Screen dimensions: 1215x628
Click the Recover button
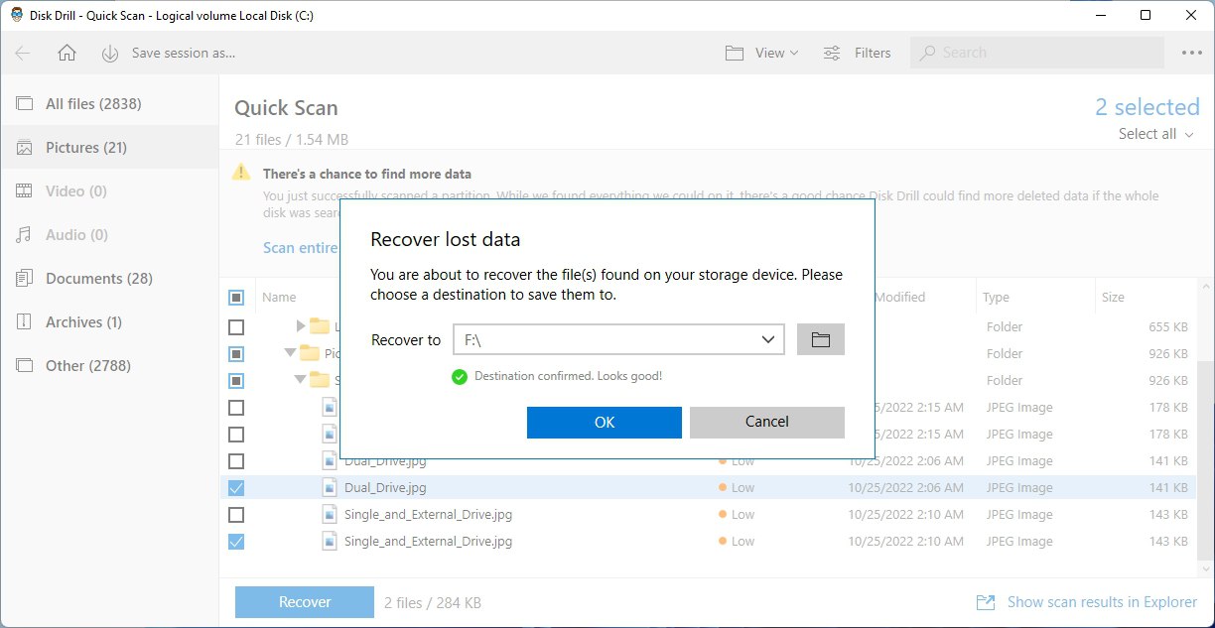[305, 602]
